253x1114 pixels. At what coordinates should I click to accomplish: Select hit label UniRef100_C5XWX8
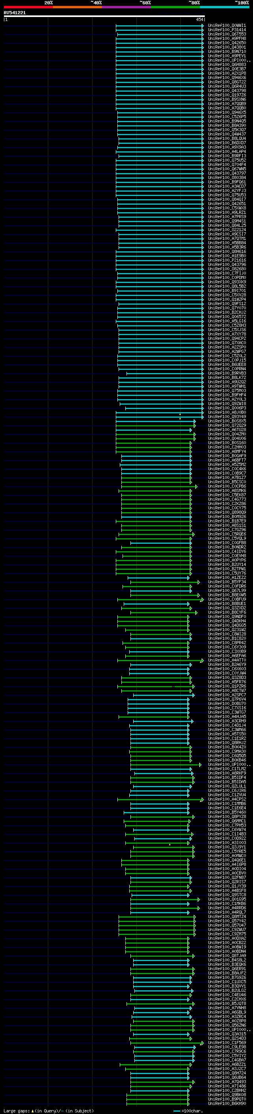coord(227,208)
